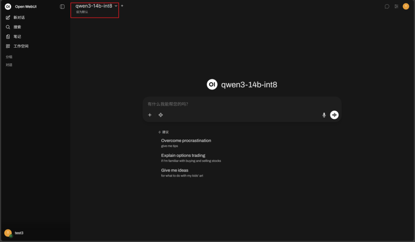Viewport: 415px width, 242px height.
Task: Open chat controls sliders icon
Action: (396, 6)
